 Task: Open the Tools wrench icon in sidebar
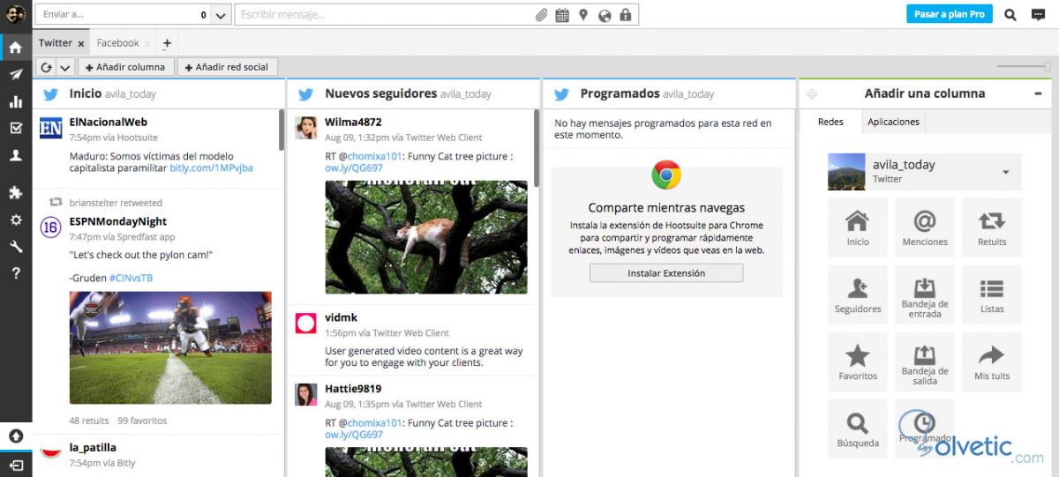tap(15, 246)
